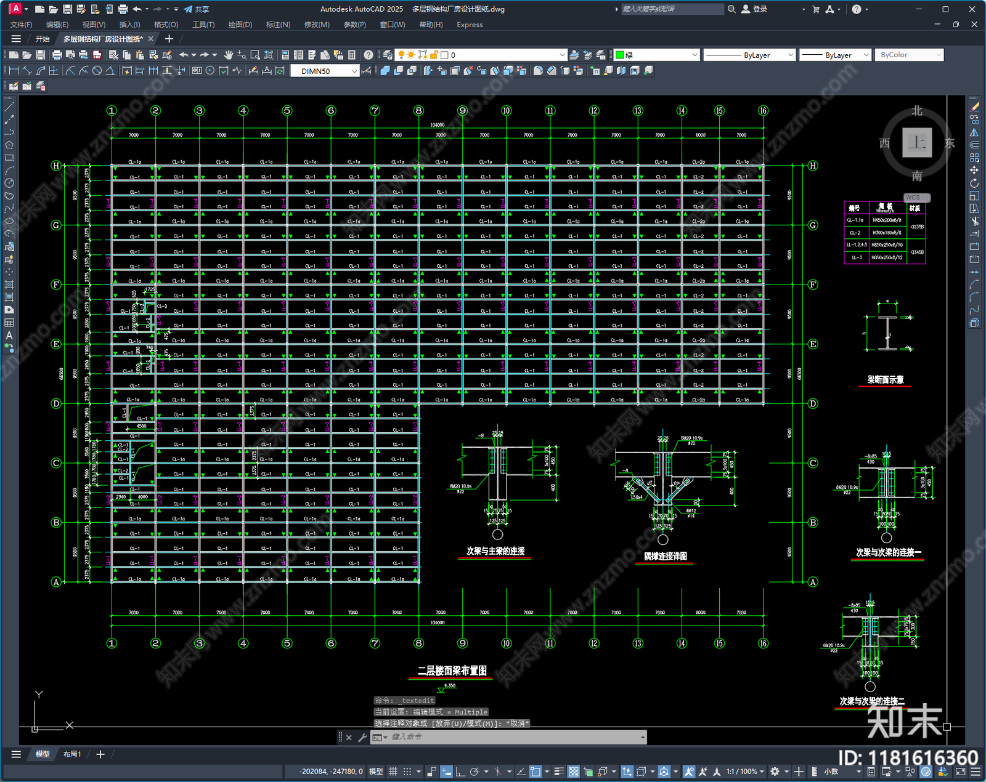Select the Circle draw tool
This screenshot has width=986, height=782.
pos(9,183)
